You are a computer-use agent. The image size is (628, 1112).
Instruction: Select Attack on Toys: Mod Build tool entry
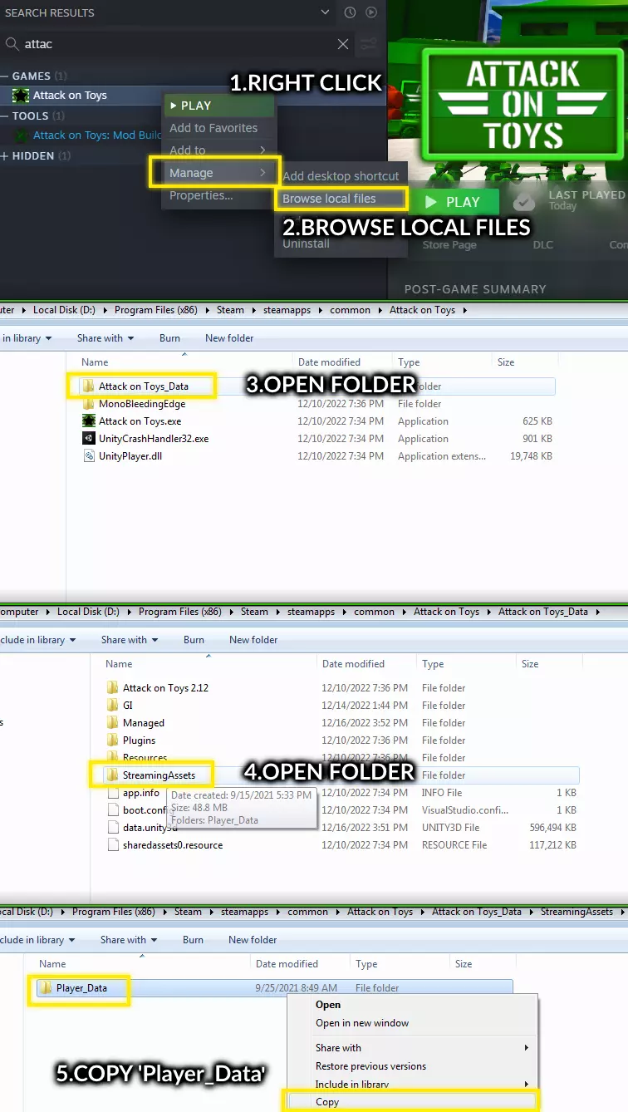[x=97, y=135]
